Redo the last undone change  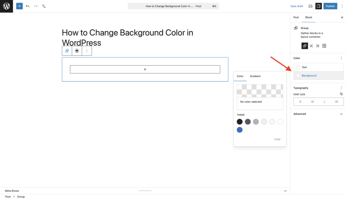(x=36, y=6)
